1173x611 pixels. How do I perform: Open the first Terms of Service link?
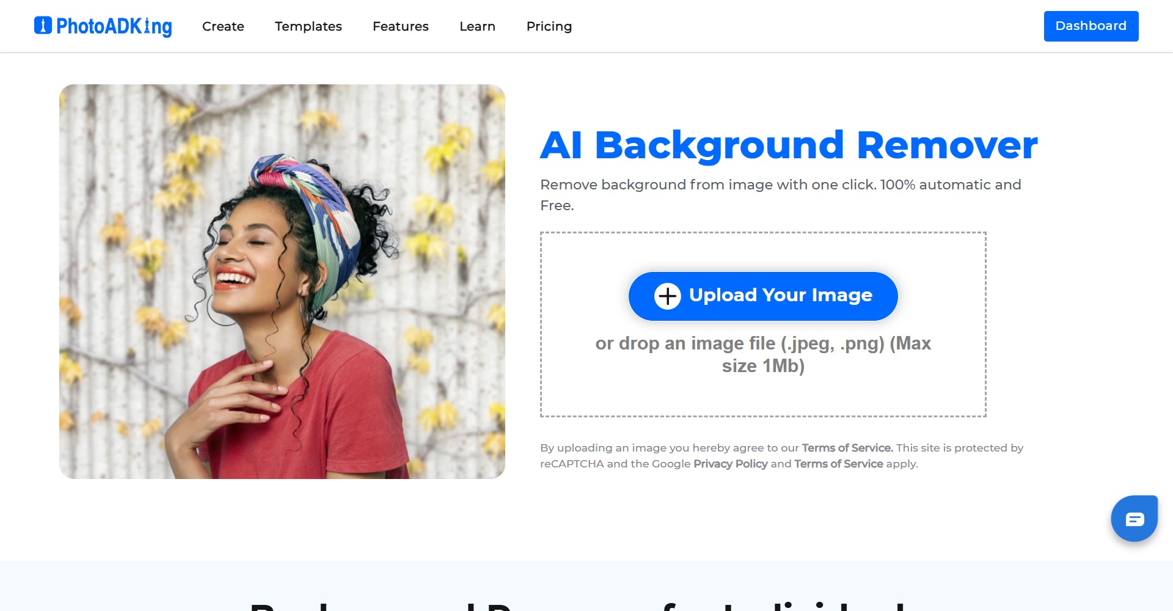point(847,448)
